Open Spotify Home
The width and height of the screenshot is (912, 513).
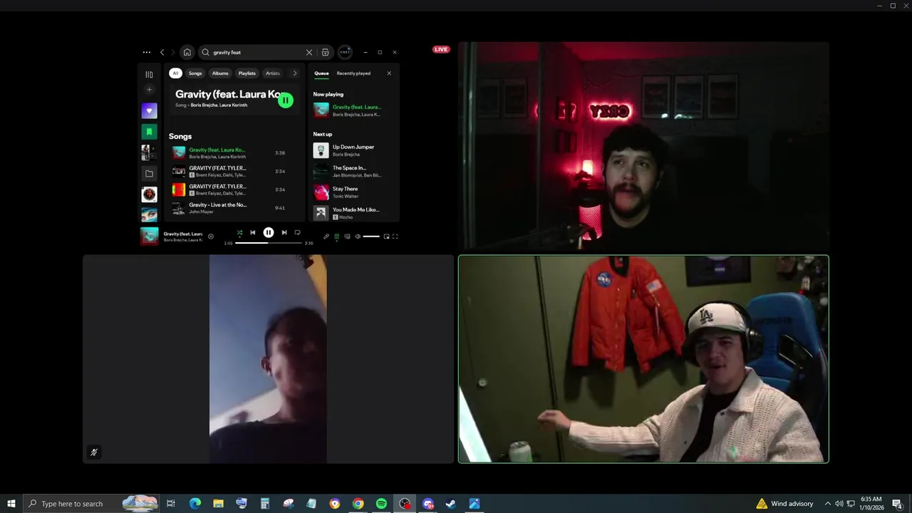[187, 52]
